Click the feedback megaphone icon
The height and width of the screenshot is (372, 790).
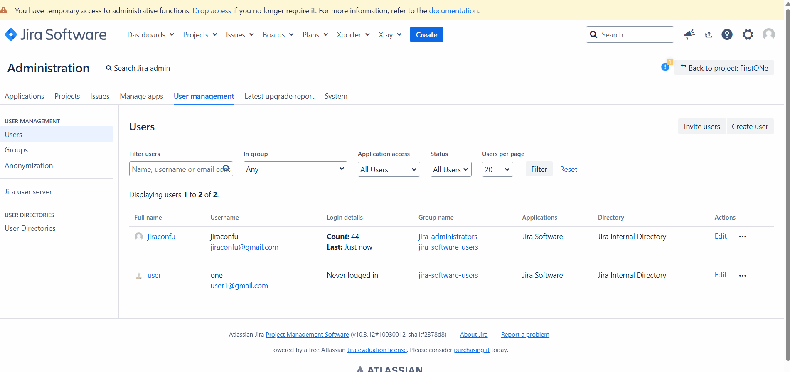coord(689,34)
